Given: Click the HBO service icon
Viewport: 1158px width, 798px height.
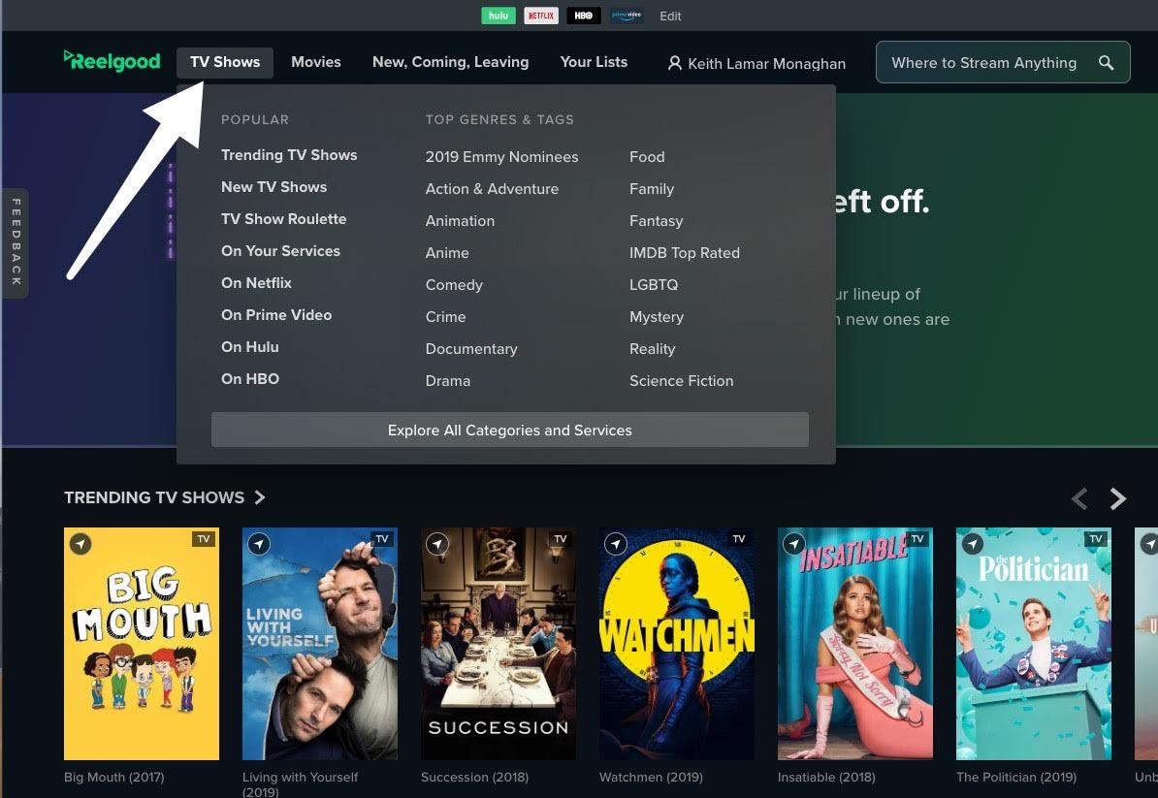Looking at the screenshot, I should pos(584,16).
